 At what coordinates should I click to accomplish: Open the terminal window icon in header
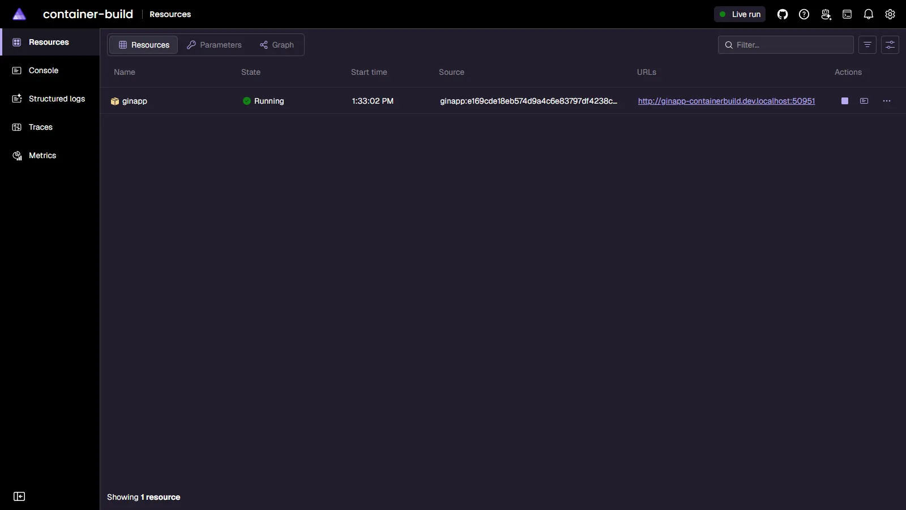point(847,14)
